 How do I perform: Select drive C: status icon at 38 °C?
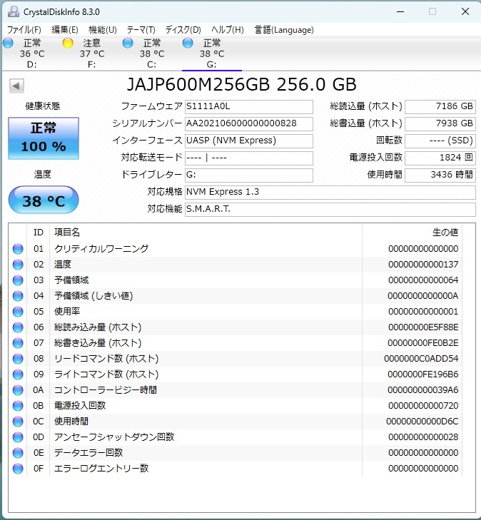[128, 44]
